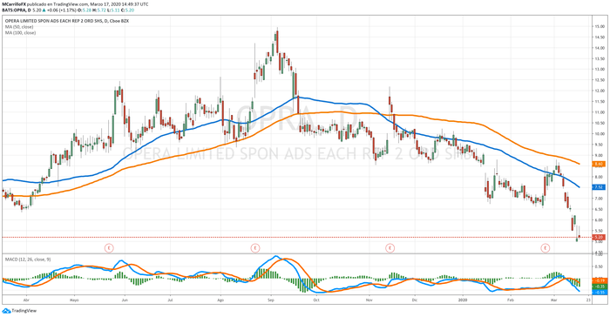
Task: Click the Sep label on the time axis
Action: [x=271, y=300]
